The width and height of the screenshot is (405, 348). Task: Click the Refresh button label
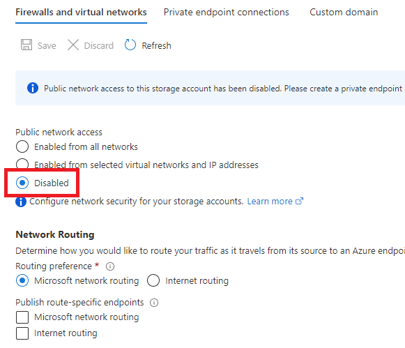click(x=156, y=46)
